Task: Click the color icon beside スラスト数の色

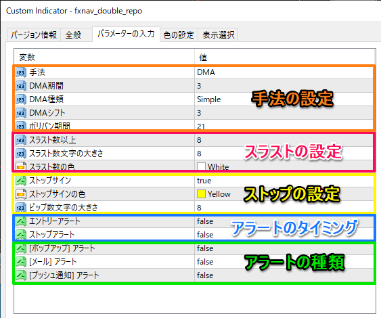Action: (x=21, y=166)
